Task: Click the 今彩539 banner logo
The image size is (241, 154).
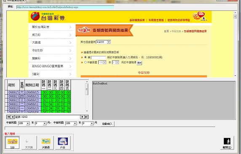Action: [84, 30]
